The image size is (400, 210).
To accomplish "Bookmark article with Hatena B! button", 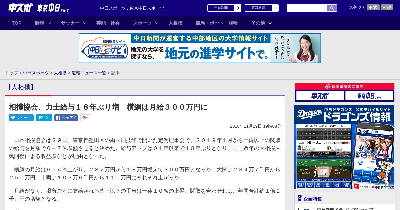I will click(x=44, y=118).
